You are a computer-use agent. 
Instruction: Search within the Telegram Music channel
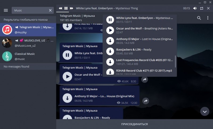coord(199,18)
